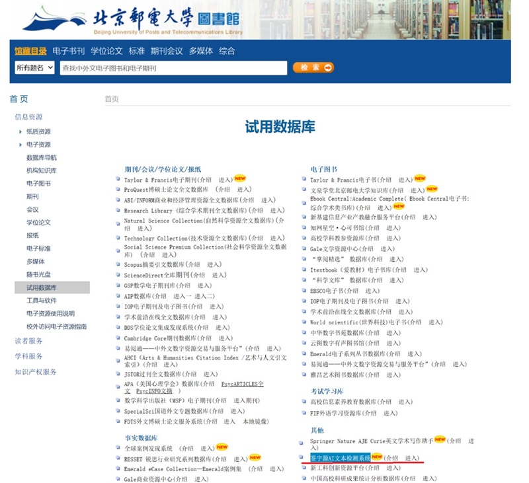Screen dimensions: 529x483
Task: Go to 数据库导航 in the sidebar
Action: 42,158
